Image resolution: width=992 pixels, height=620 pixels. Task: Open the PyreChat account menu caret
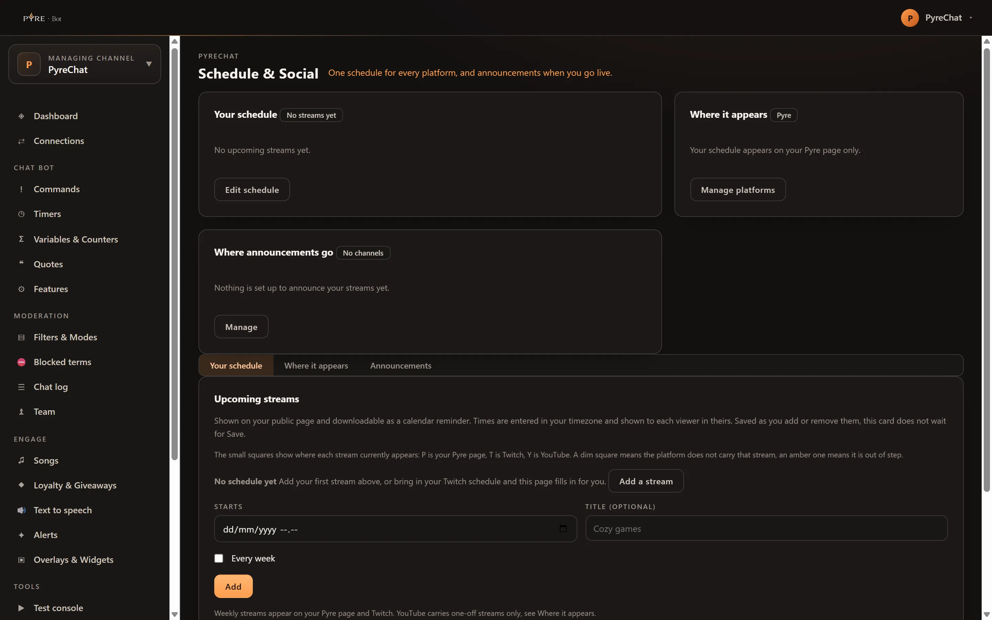[x=971, y=18]
